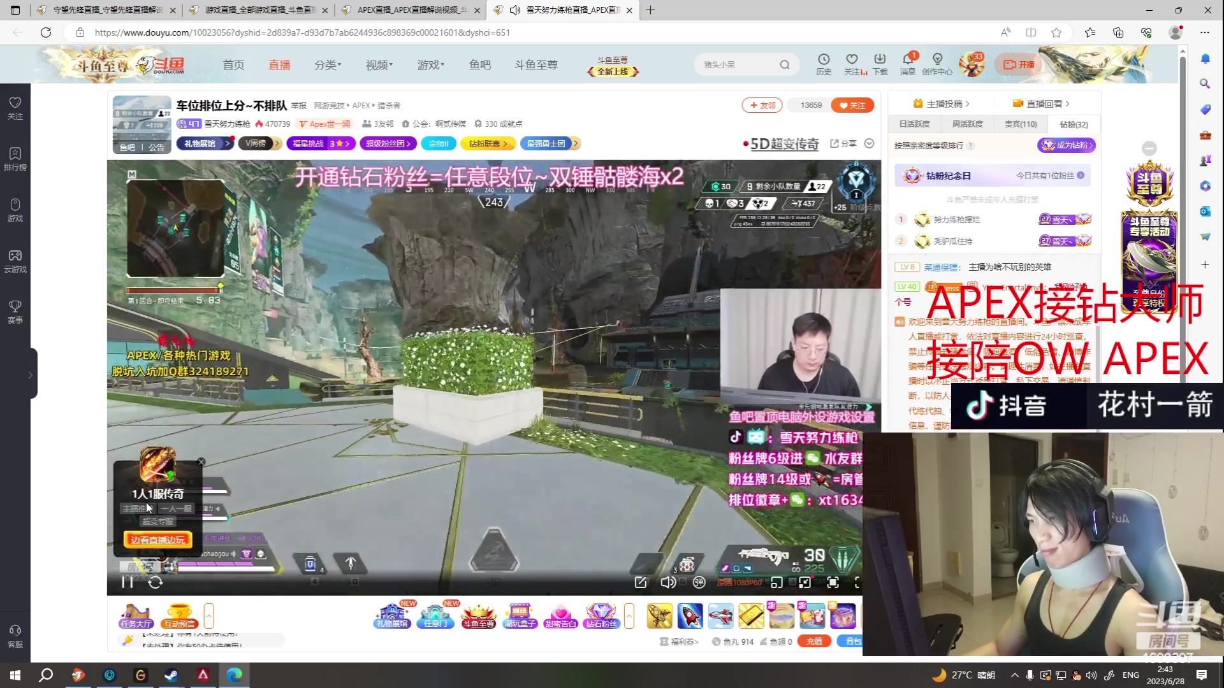Expand activity list chevron beside 钻石粉丝
Image resolution: width=1224 pixels, height=688 pixels.
tap(629, 616)
